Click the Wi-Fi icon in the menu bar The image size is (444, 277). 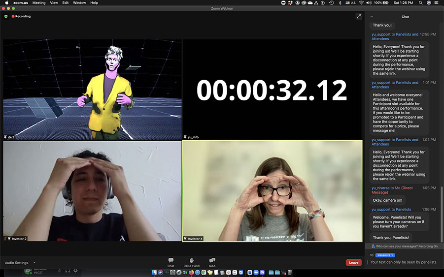point(361,3)
